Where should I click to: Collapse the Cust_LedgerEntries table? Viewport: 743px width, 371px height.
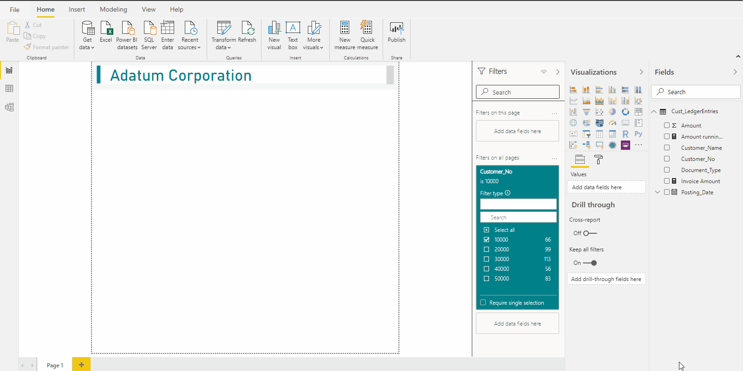coord(654,112)
